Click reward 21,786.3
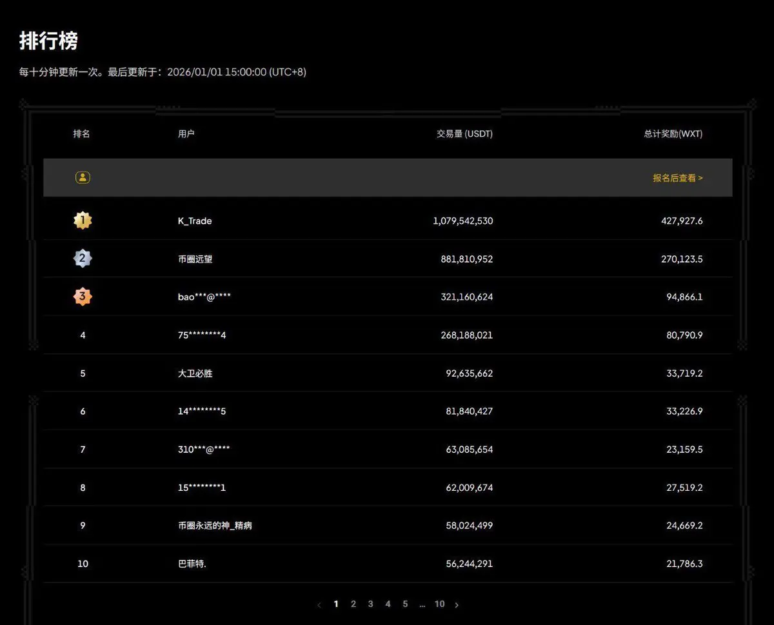Screen dimensions: 774x625 pyautogui.click(x=685, y=563)
